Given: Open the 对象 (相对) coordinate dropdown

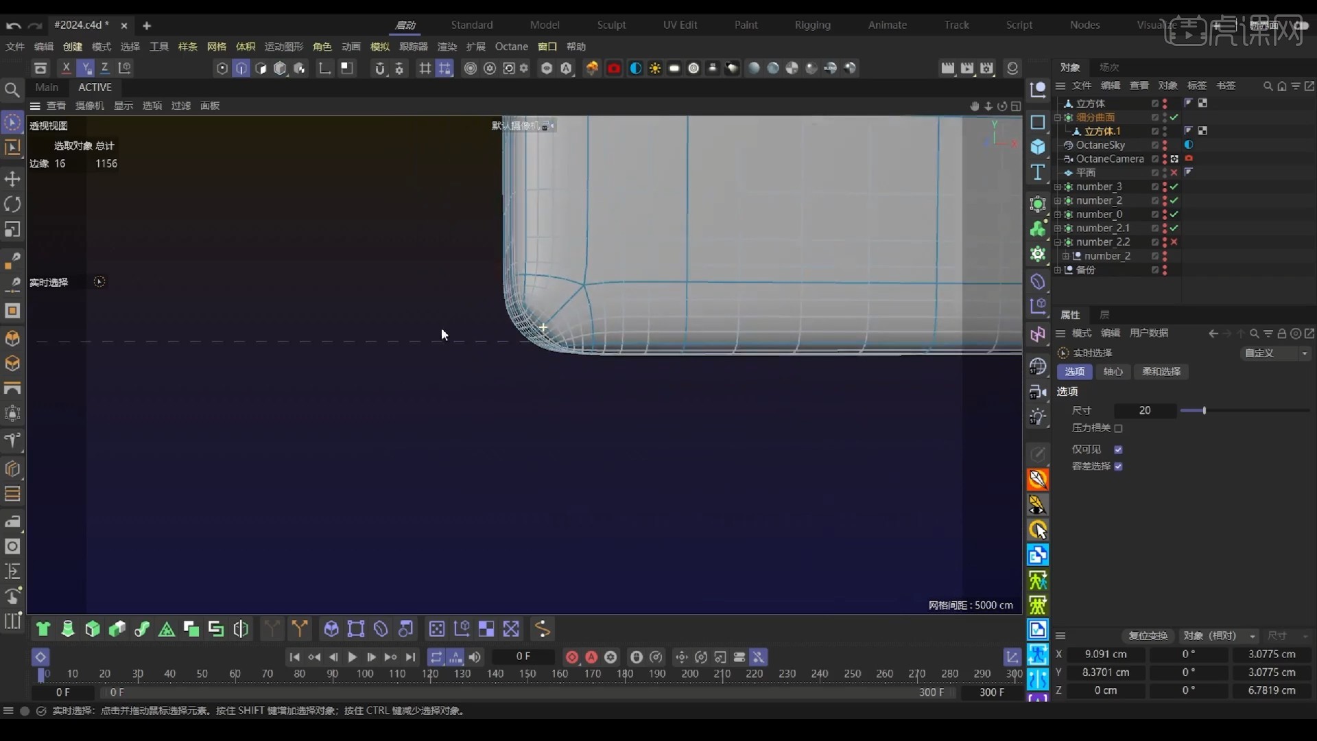Looking at the screenshot, I should coord(1220,636).
